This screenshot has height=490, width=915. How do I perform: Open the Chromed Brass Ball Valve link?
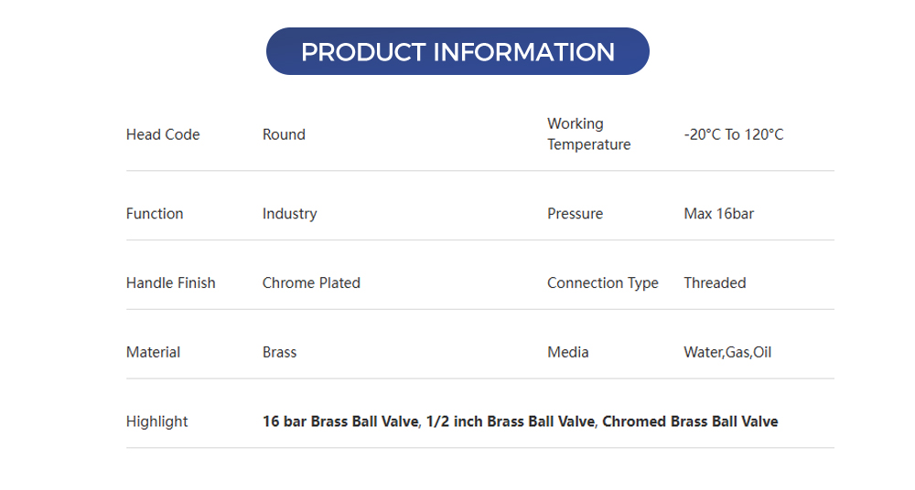[690, 421]
